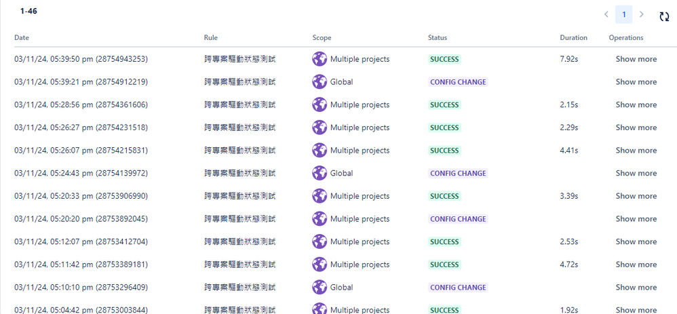Screen dimensions: 677x314
Task: Click globe icon in 05:04:42 pm row
Action: [320, 309]
